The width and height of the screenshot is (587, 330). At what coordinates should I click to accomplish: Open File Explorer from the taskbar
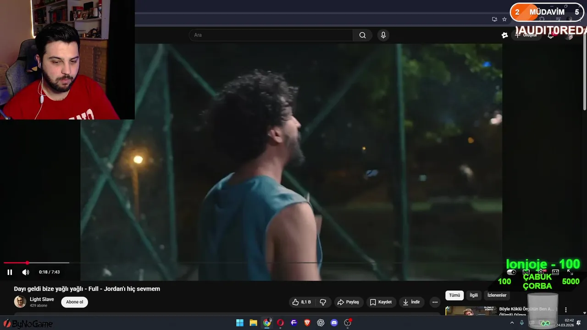coord(253,323)
